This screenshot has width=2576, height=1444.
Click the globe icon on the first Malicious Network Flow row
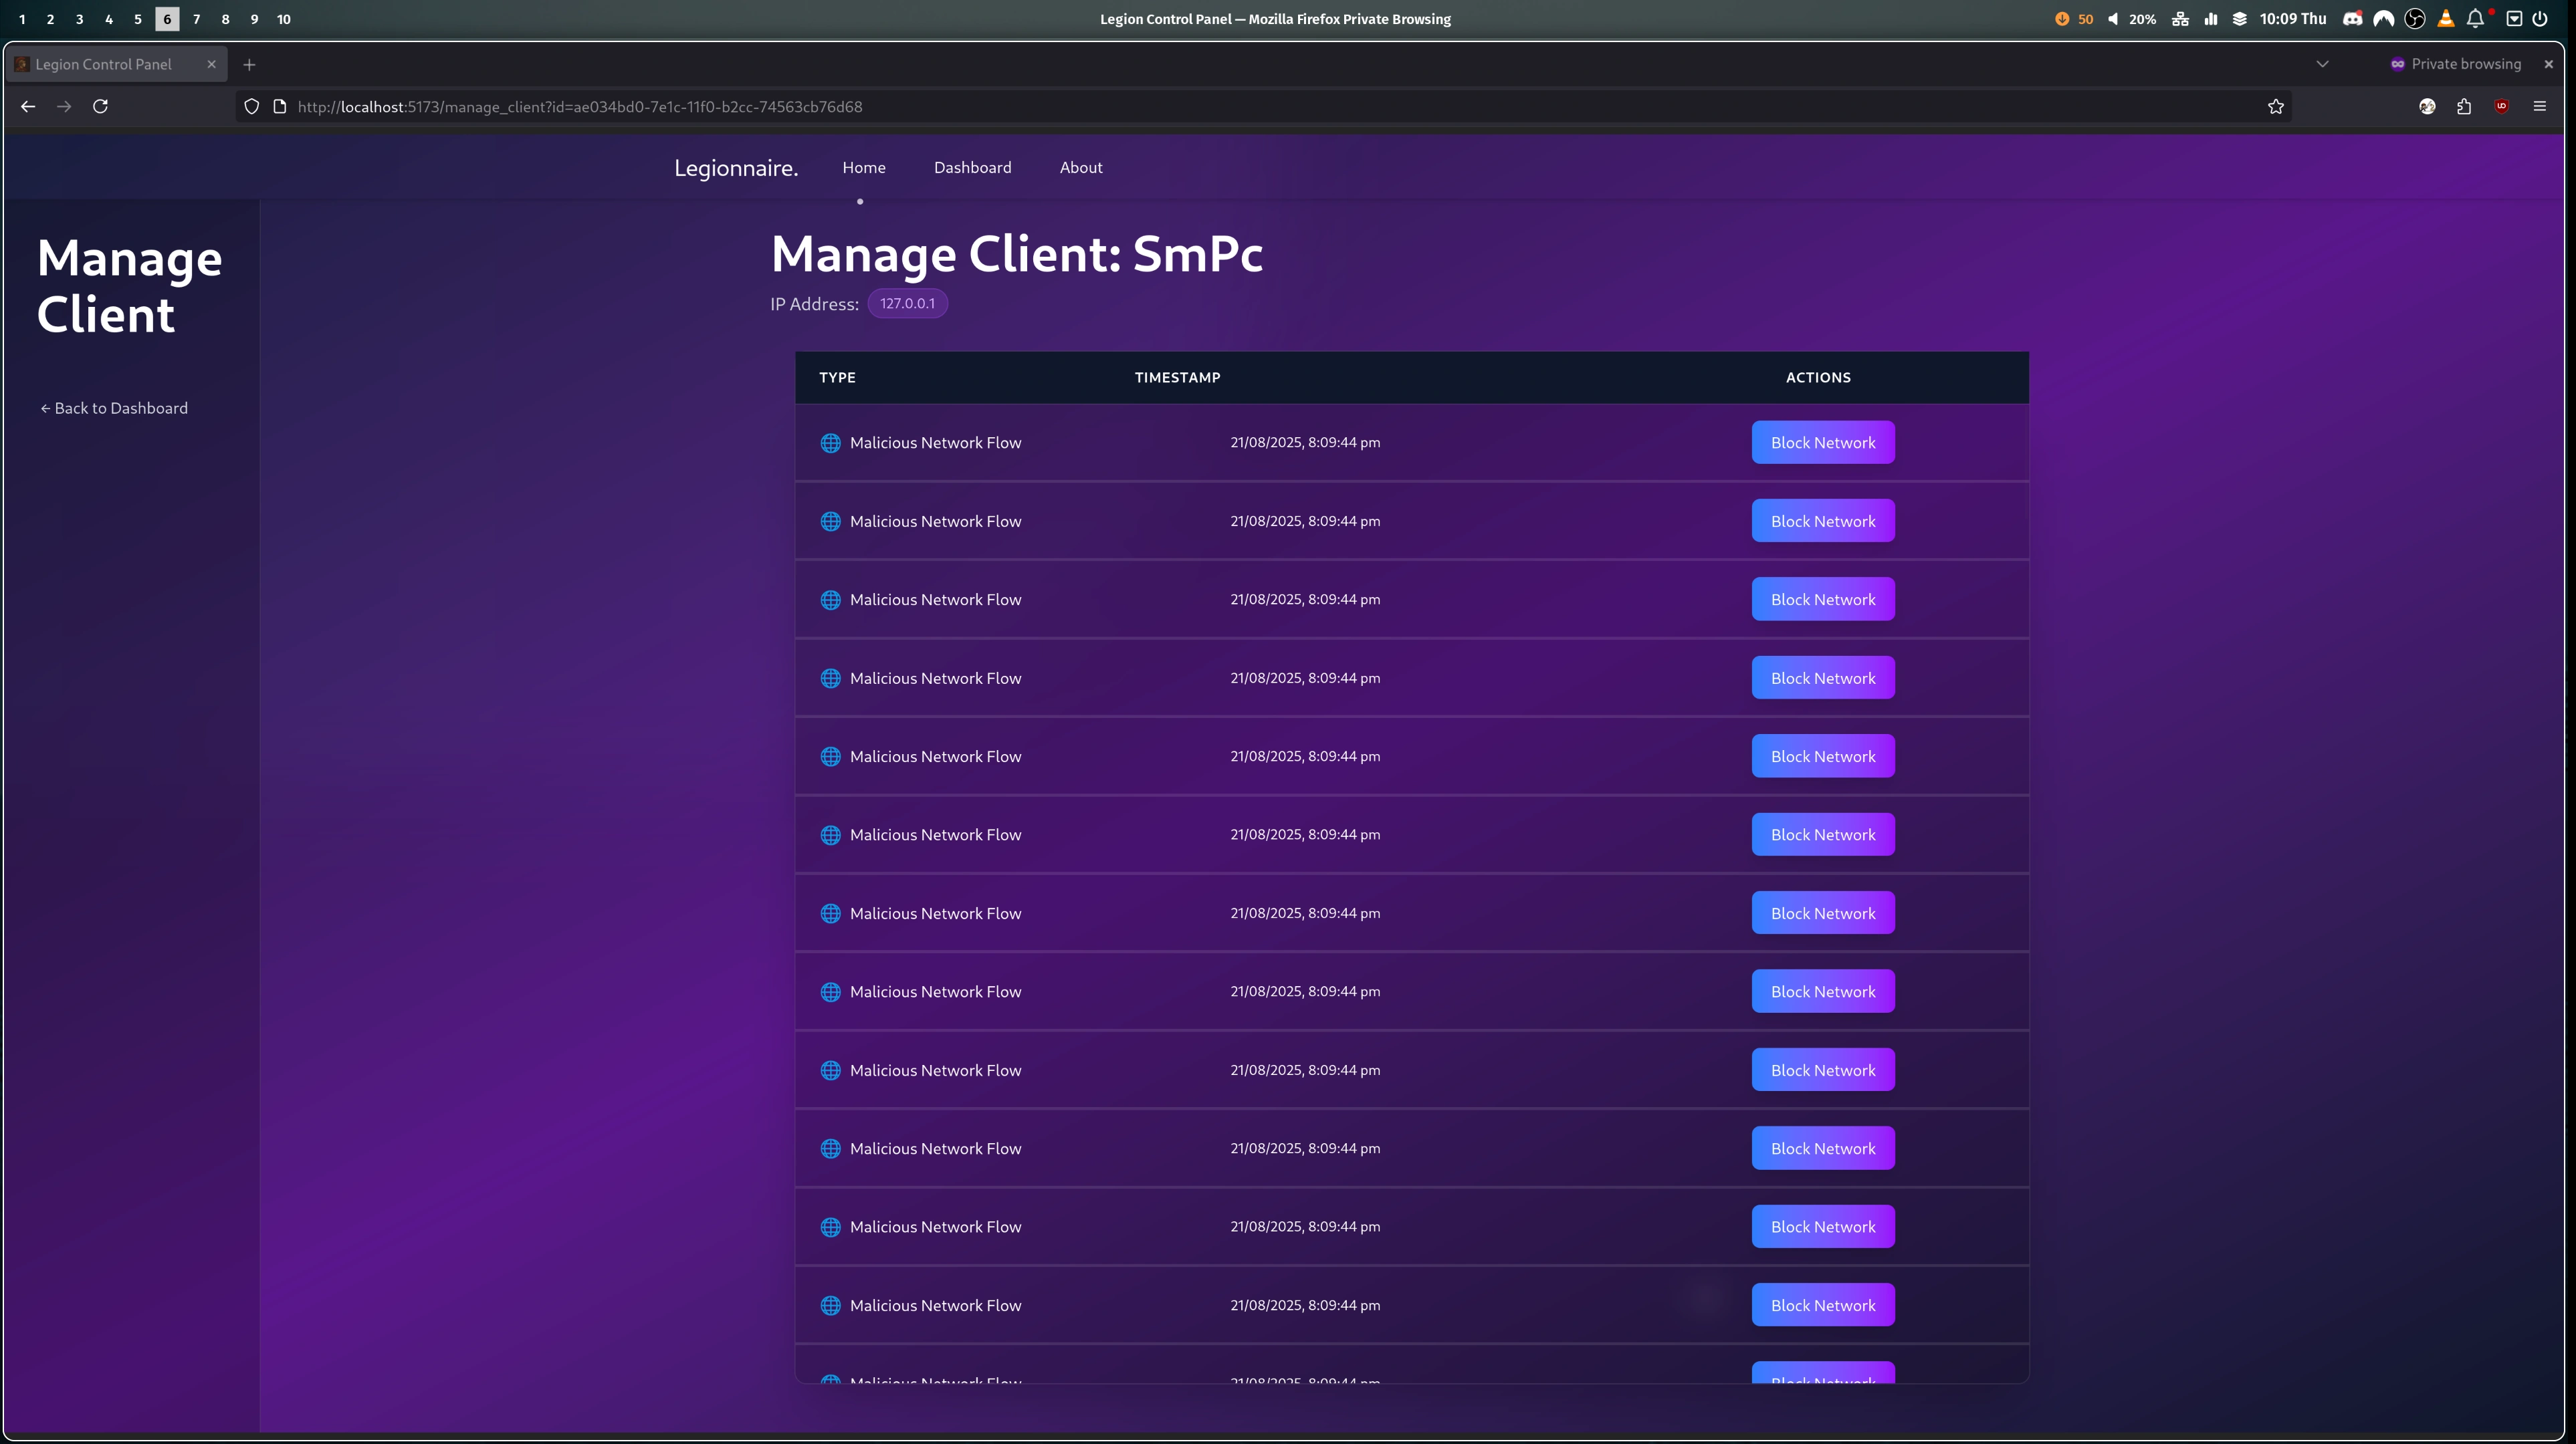(x=830, y=442)
